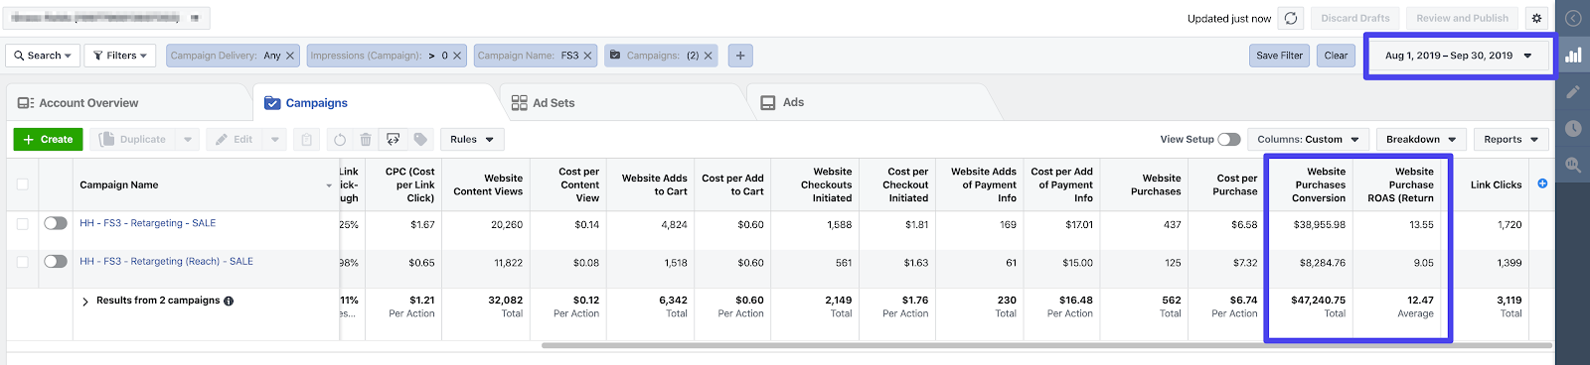Click the tag label icon in the toolbar
The width and height of the screenshot is (1590, 365).
pyautogui.click(x=420, y=140)
